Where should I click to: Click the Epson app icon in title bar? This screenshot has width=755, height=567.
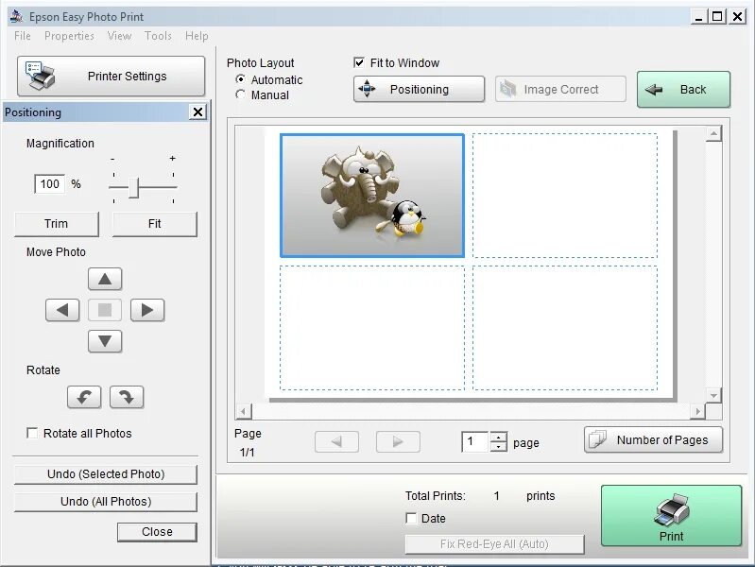tap(16, 16)
